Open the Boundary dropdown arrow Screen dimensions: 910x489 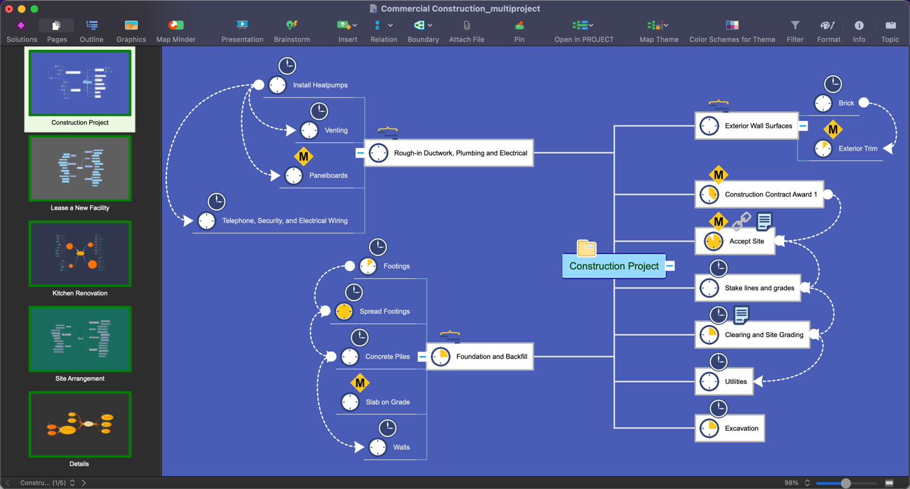430,26
